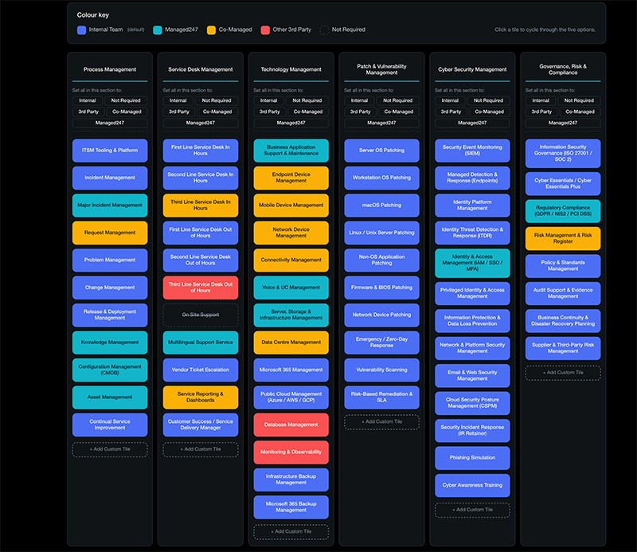Set Technology Management section to 3rd Party
This screenshot has width=637, height=552.
click(x=269, y=112)
